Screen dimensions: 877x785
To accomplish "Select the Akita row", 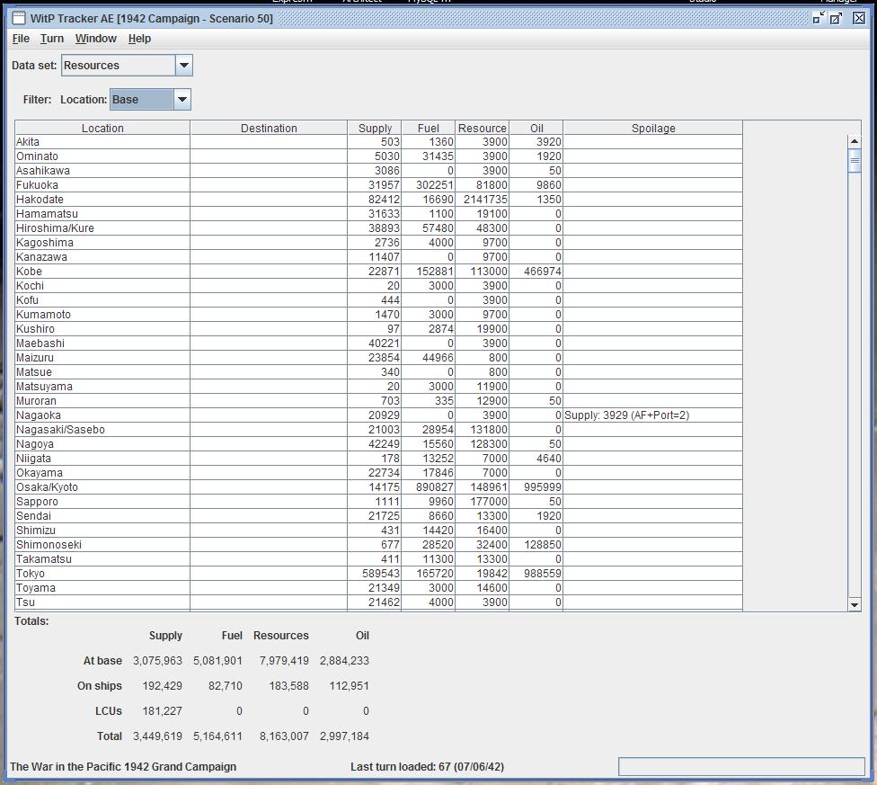I will (x=378, y=142).
